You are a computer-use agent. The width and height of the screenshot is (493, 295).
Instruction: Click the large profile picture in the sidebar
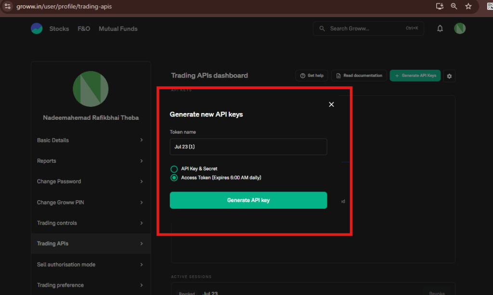click(91, 89)
